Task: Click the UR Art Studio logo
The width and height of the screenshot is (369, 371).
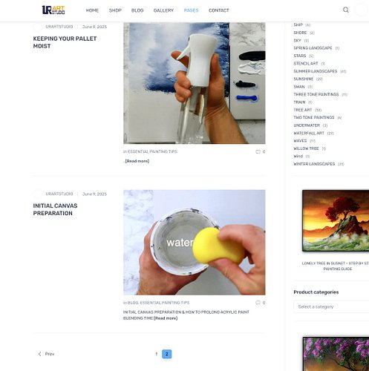Action: 53,10
